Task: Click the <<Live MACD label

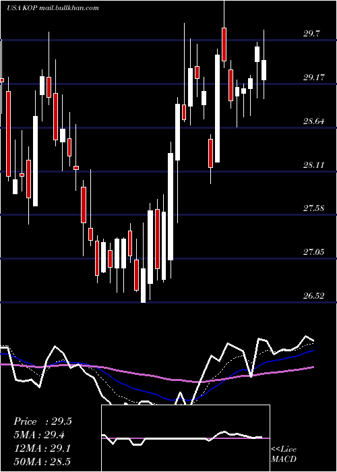Action: (x=284, y=454)
